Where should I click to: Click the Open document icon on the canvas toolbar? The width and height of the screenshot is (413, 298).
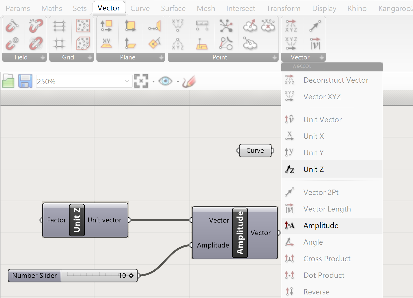click(x=8, y=81)
